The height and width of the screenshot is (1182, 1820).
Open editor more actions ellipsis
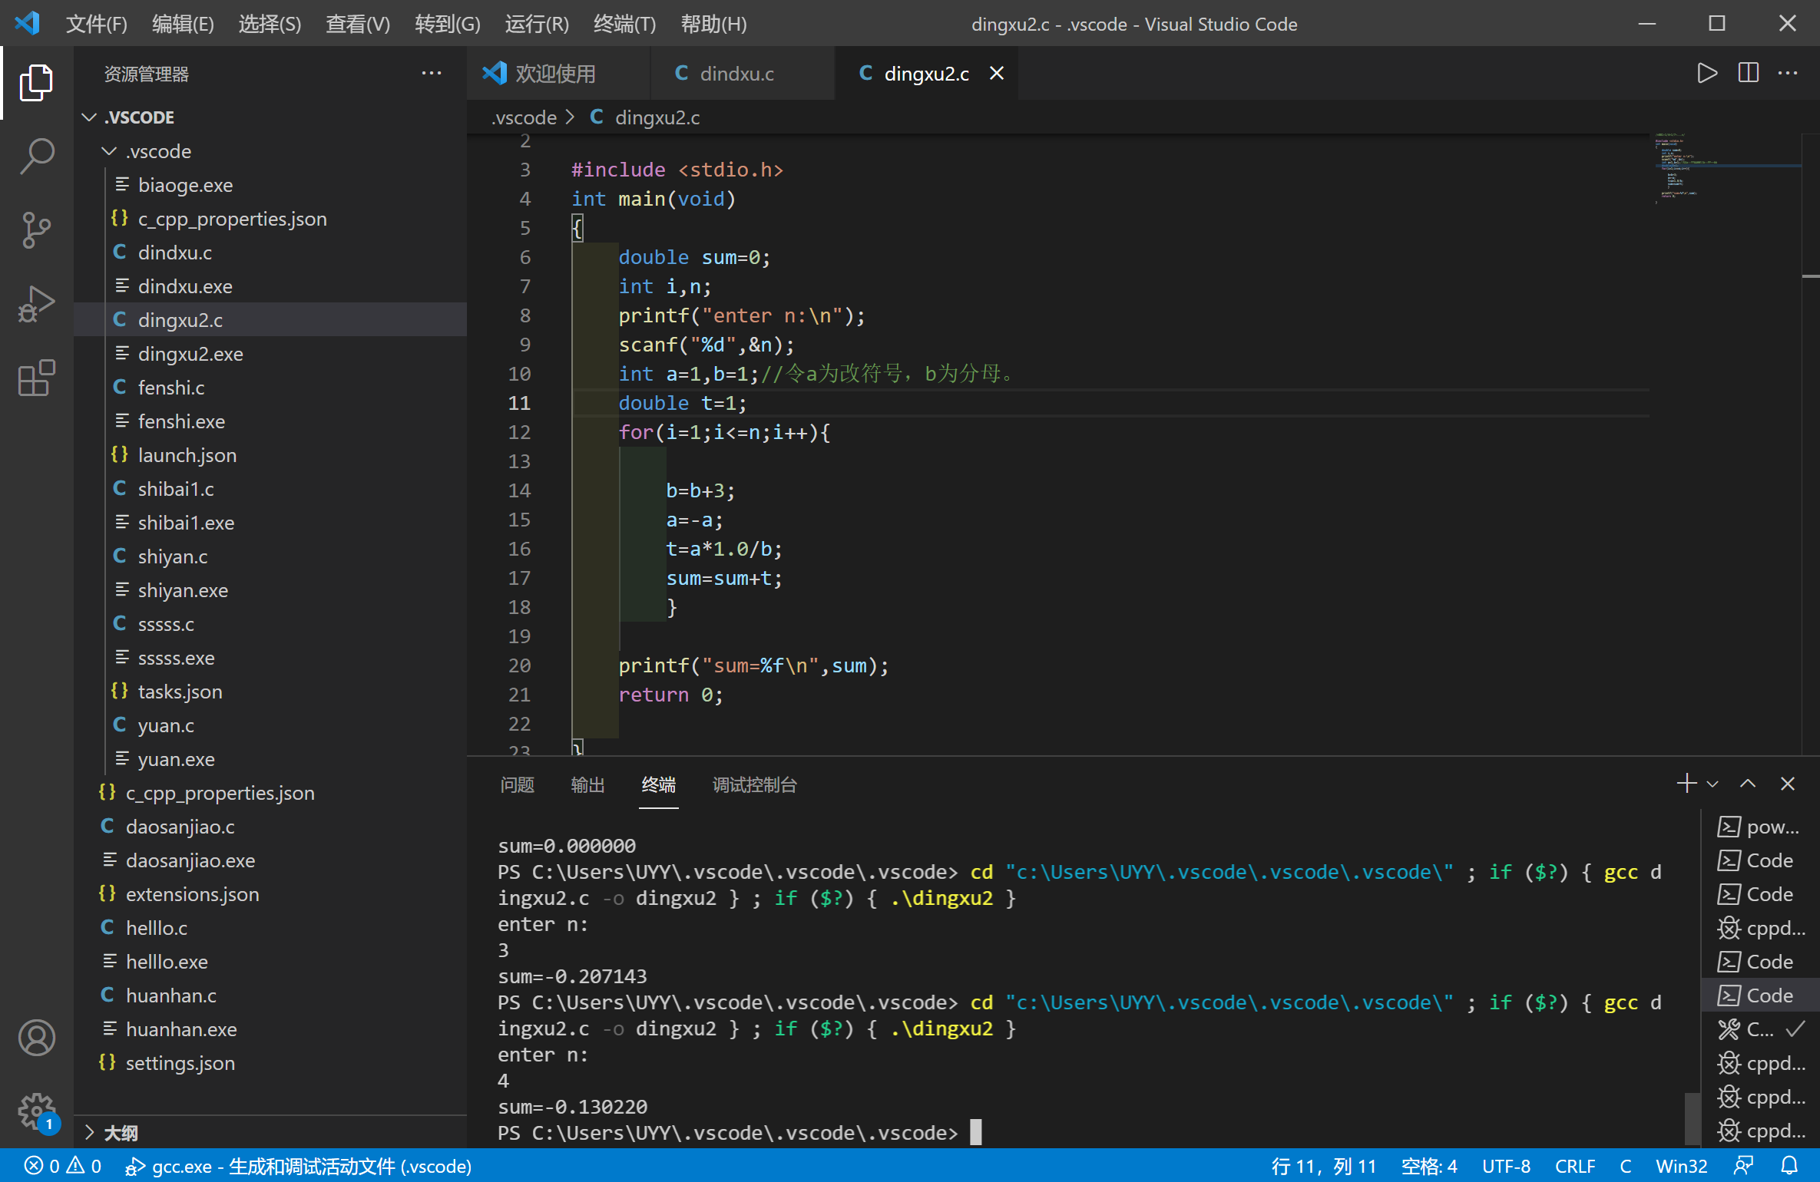coord(1788,74)
